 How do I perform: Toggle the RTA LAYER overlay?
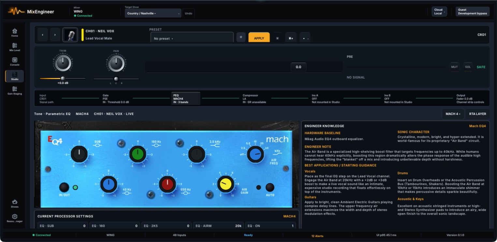pos(477,114)
